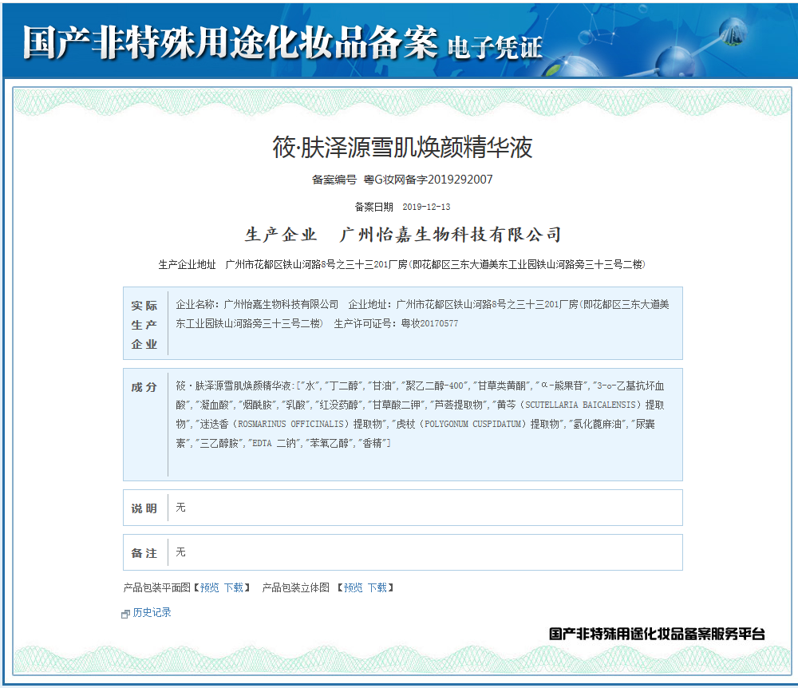Preview the 产品包装平面图
The width and height of the screenshot is (798, 688).
207,587
